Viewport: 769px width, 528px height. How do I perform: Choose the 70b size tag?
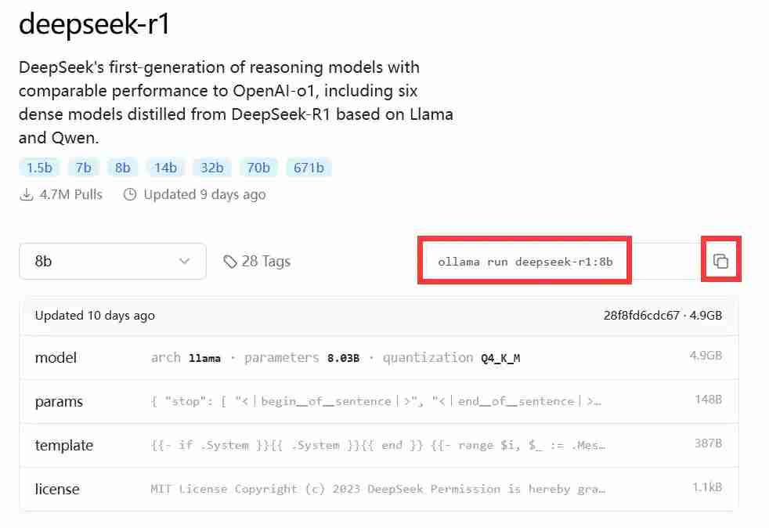[x=258, y=168]
